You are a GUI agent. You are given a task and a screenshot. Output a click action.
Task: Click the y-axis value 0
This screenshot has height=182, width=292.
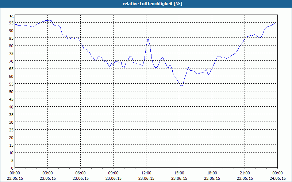point(12,168)
